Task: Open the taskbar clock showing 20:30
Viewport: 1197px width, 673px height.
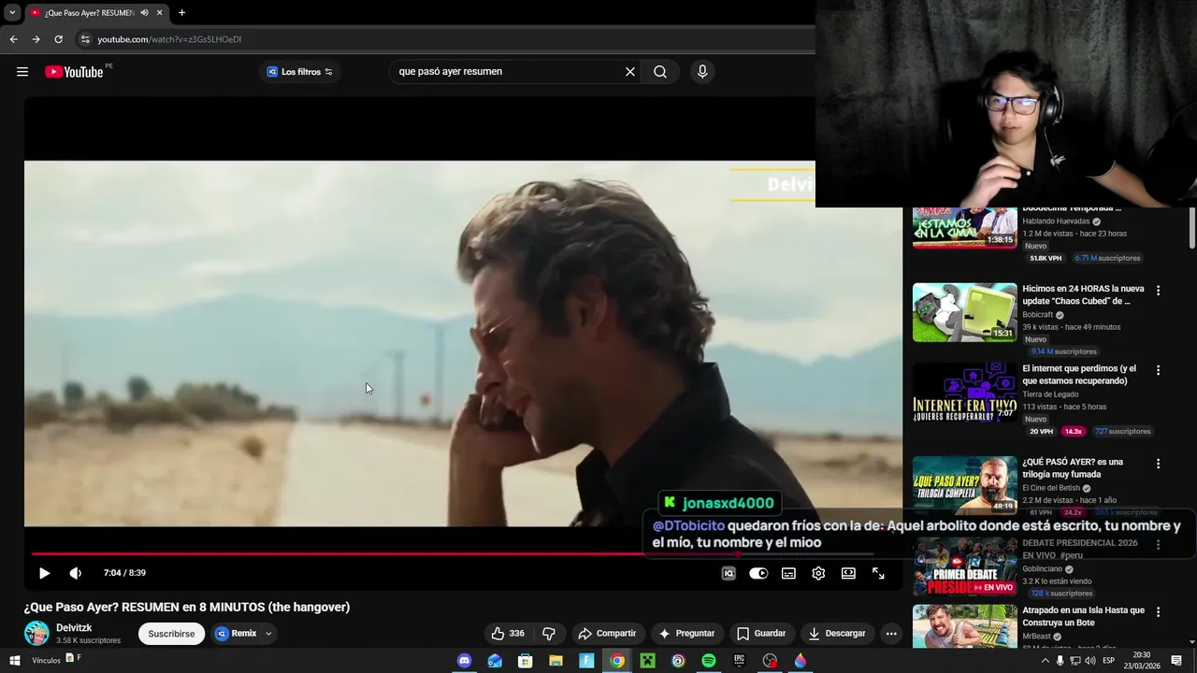Action: 1142,661
